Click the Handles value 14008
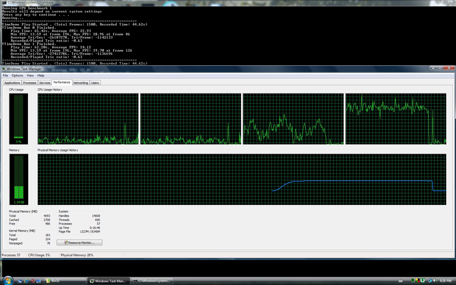Viewport: 456px width, 285px height. pos(96,216)
